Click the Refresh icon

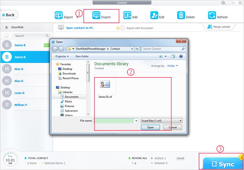pyautogui.click(x=212, y=15)
